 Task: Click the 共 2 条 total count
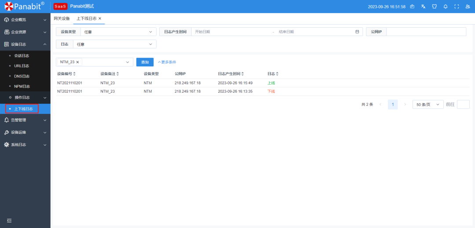click(367, 104)
